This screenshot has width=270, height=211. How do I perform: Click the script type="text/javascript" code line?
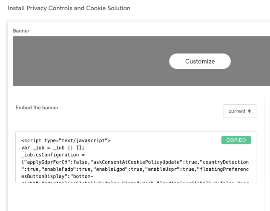point(66,141)
